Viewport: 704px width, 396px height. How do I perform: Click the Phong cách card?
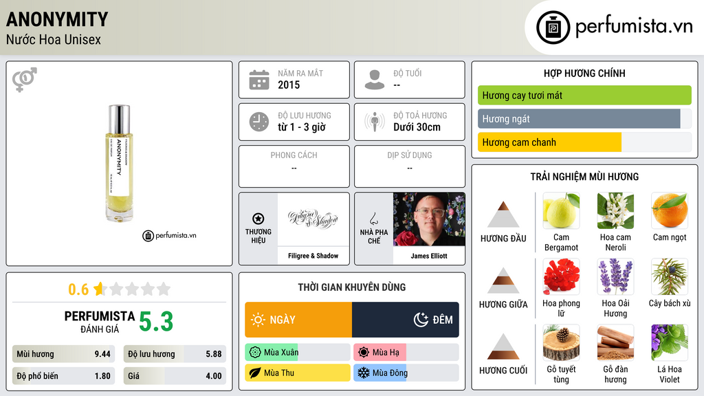[294, 166]
